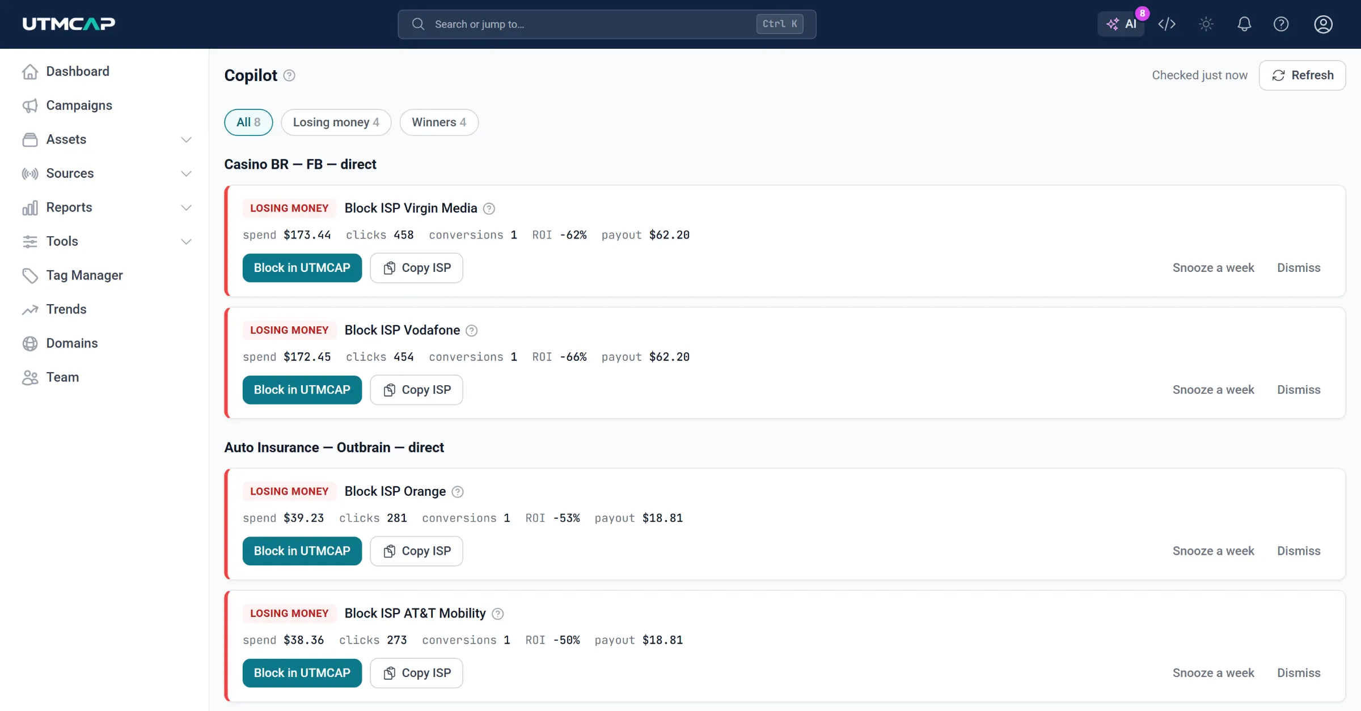
Task: Expand the Assets section chevron
Action: click(x=186, y=139)
